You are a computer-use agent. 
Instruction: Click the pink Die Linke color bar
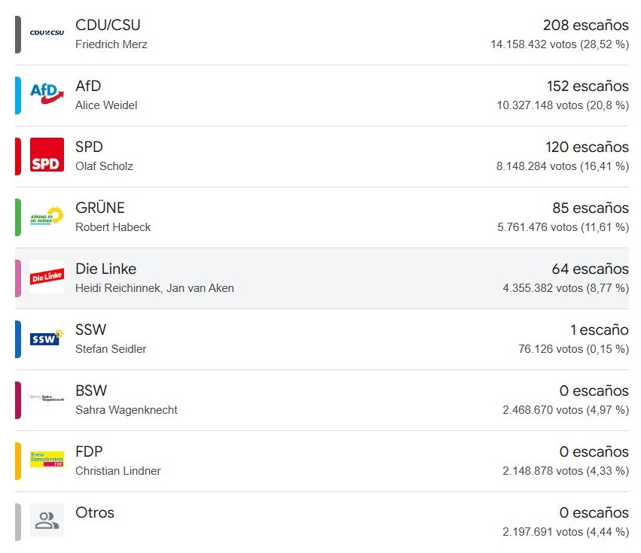pyautogui.click(x=18, y=278)
